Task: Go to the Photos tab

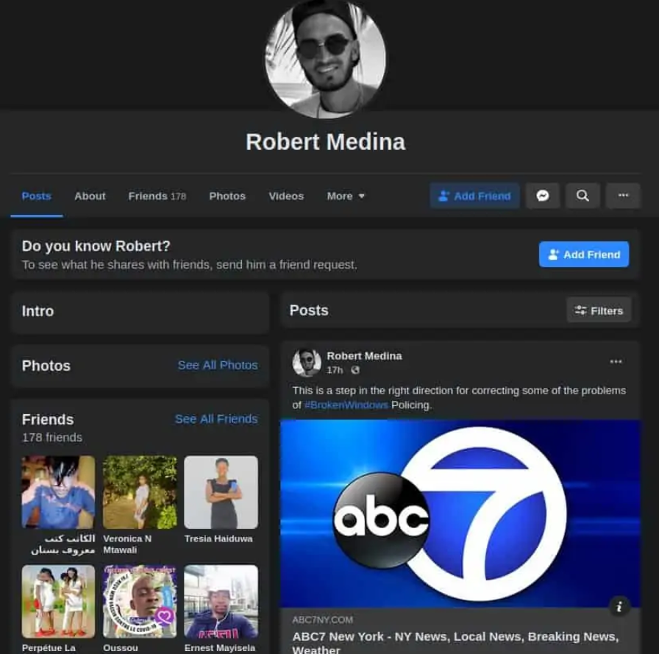Action: (227, 196)
